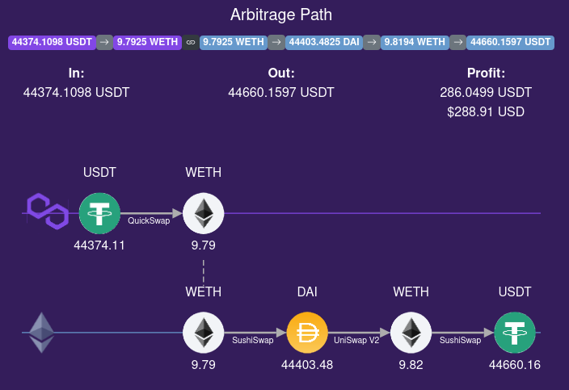The height and width of the screenshot is (390, 569).
Task: Click the Polygon network logo
Action: [x=48, y=212]
